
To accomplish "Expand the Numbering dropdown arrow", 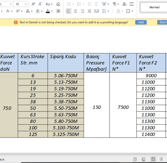I will pos(83,4).
